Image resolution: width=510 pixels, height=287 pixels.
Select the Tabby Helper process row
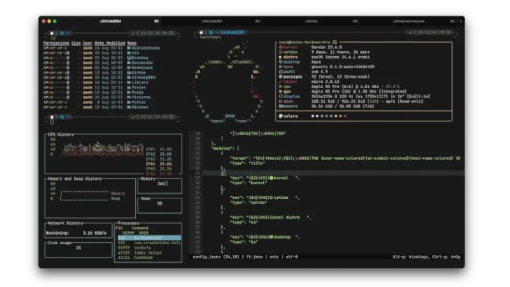pos(149,253)
